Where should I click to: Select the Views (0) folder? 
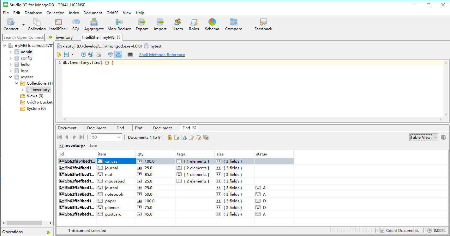(35, 96)
